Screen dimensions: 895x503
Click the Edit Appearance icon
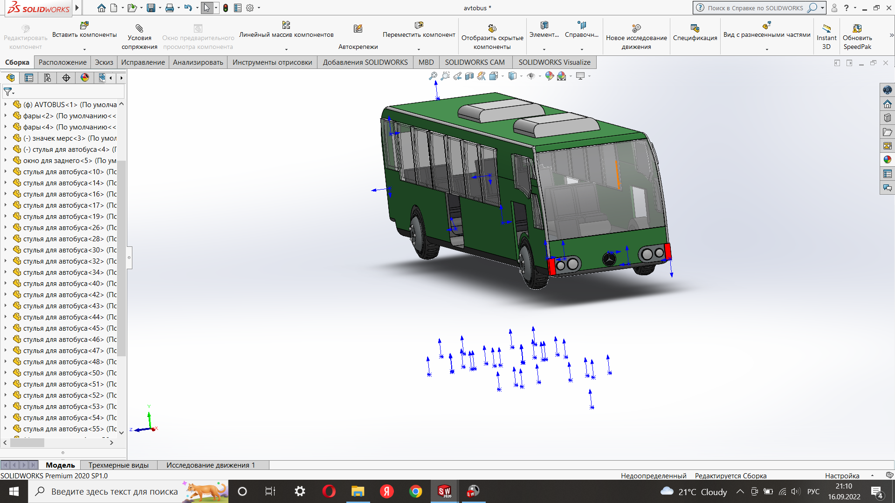click(x=550, y=76)
